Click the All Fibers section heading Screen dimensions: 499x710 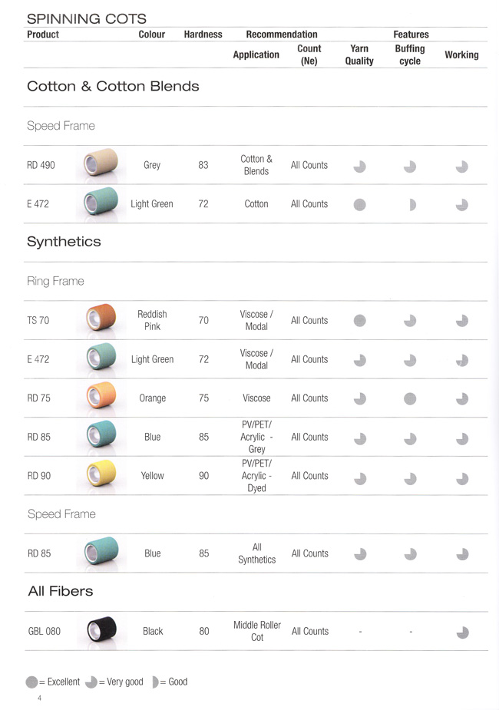click(60, 591)
